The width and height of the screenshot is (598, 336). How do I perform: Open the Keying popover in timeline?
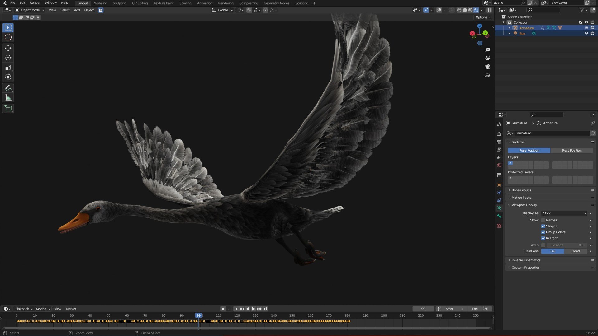43,309
